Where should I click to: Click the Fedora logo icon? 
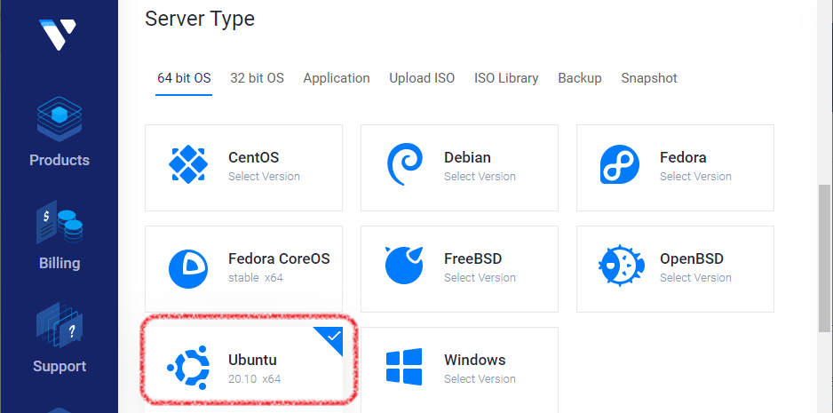[x=620, y=164]
